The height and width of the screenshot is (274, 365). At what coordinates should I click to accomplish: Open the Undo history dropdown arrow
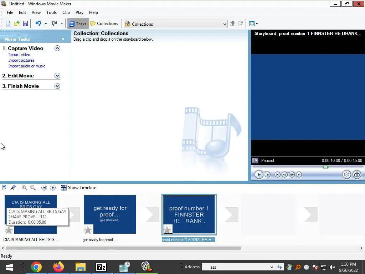46,24
